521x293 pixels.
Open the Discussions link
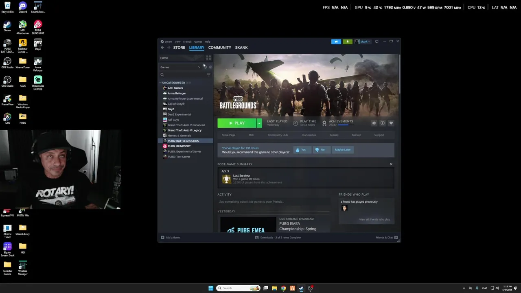(x=309, y=135)
